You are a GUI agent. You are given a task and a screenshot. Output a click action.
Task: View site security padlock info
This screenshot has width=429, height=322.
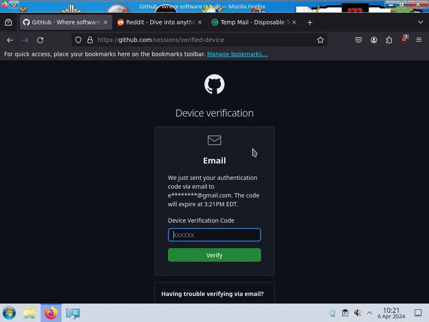[90, 40]
